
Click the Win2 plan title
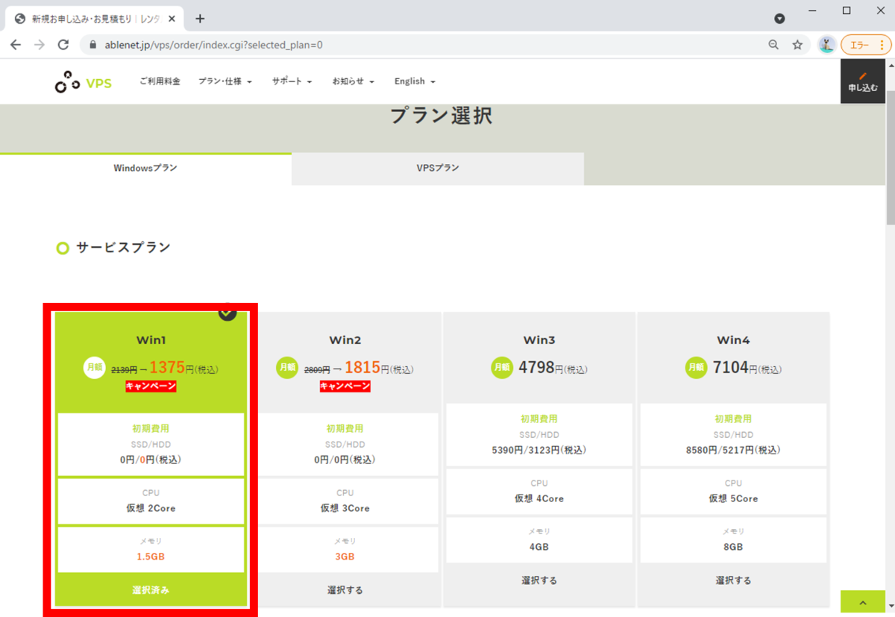coord(345,340)
